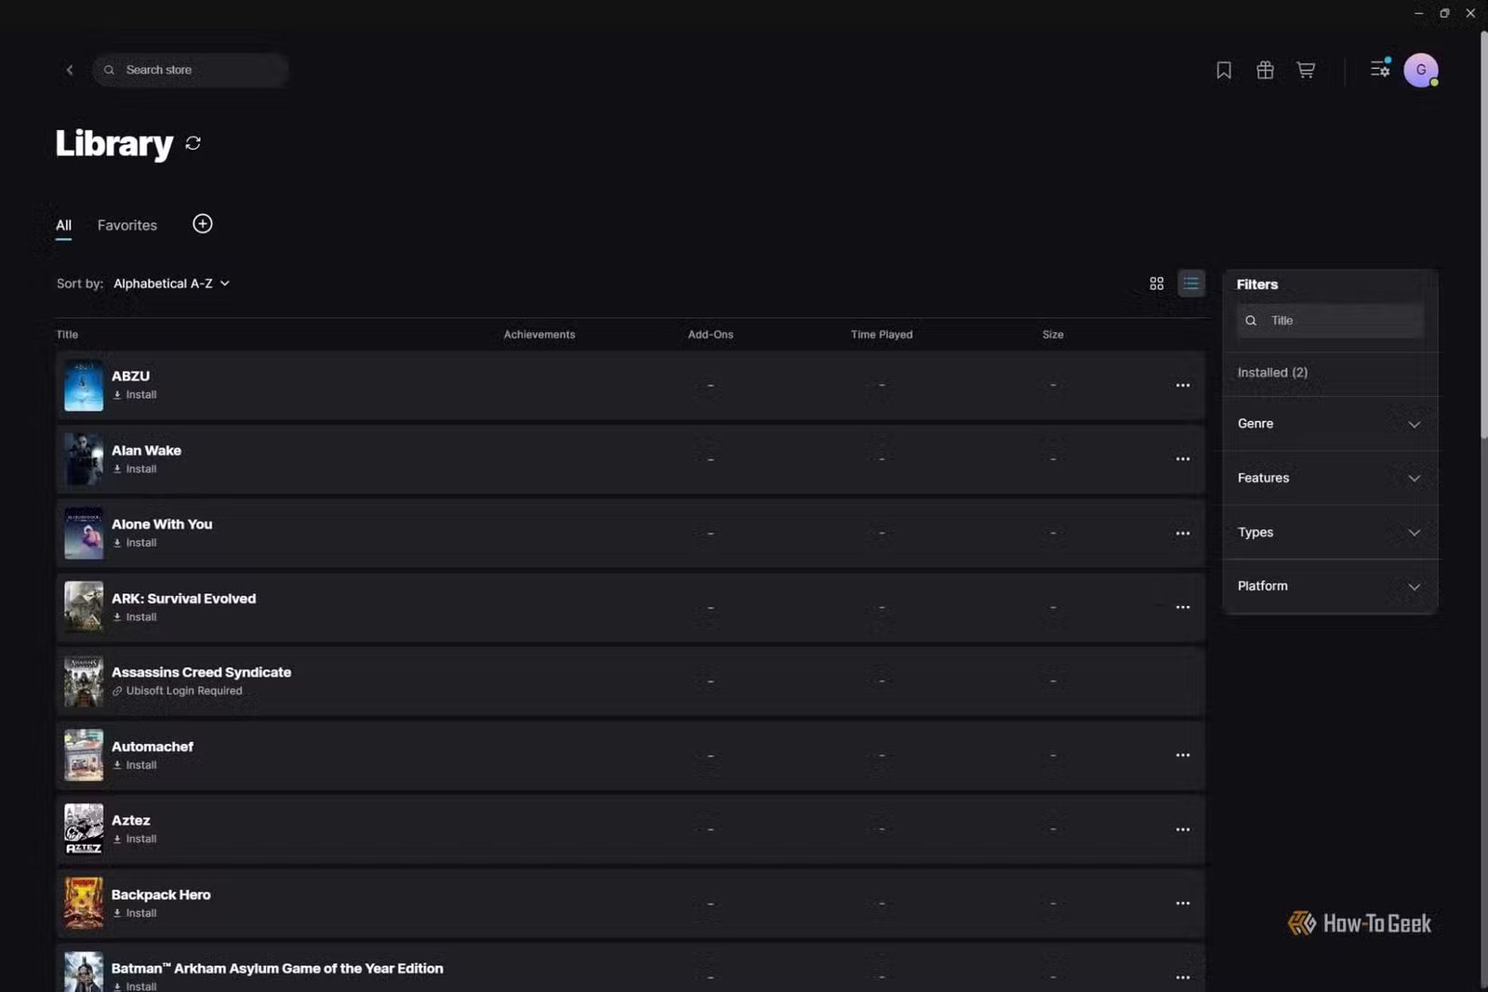Open more options for Batman Arkham Asylum
Viewport: 1488px width, 992px height.
coord(1183,977)
